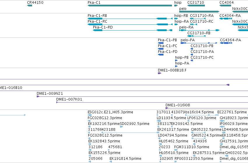Click the ESG012c.E21_H05.3prime EST label
Viewport: 248px width, 163px height.
(110, 112)
